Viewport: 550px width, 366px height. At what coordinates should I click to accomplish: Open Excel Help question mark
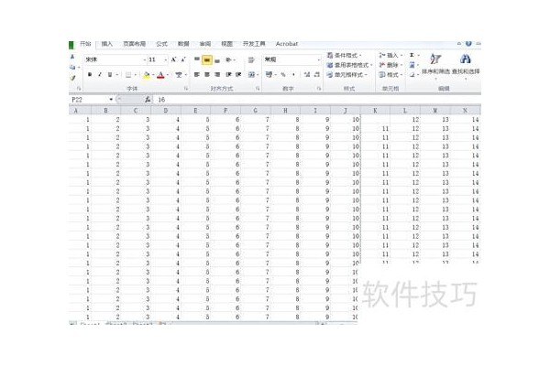pos(468,43)
